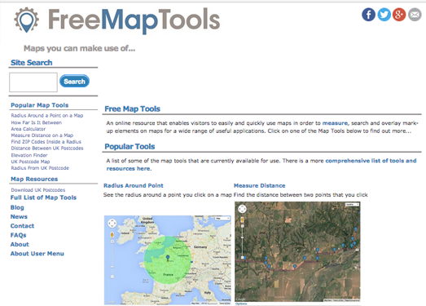Screen dimensions: 426x306
Task: Open Radius From UK Postcode link
Action: point(40,168)
